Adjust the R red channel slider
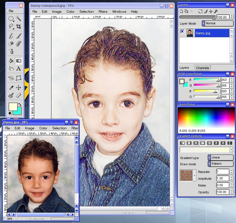 207,80
